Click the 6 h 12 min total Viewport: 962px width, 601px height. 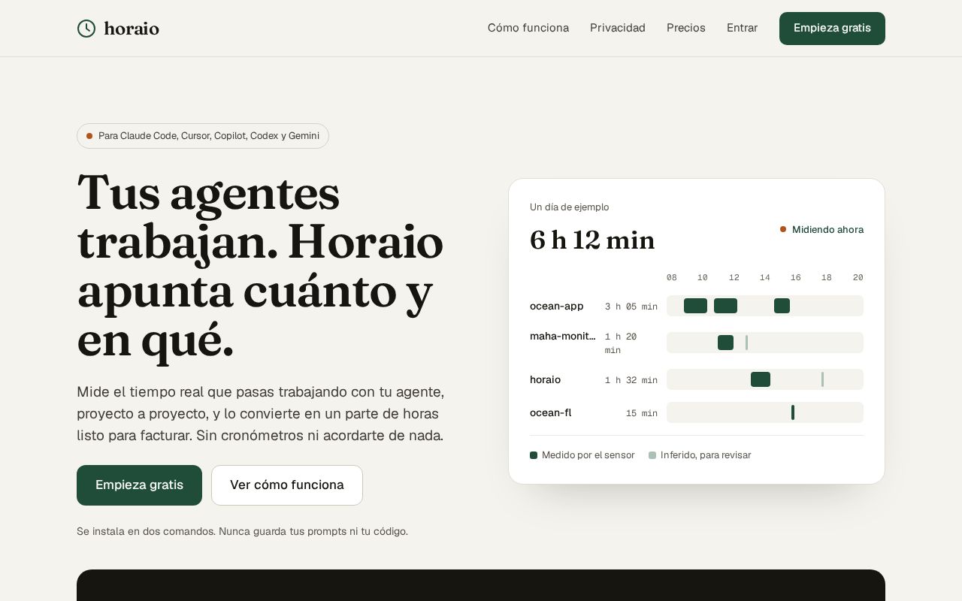pos(592,240)
